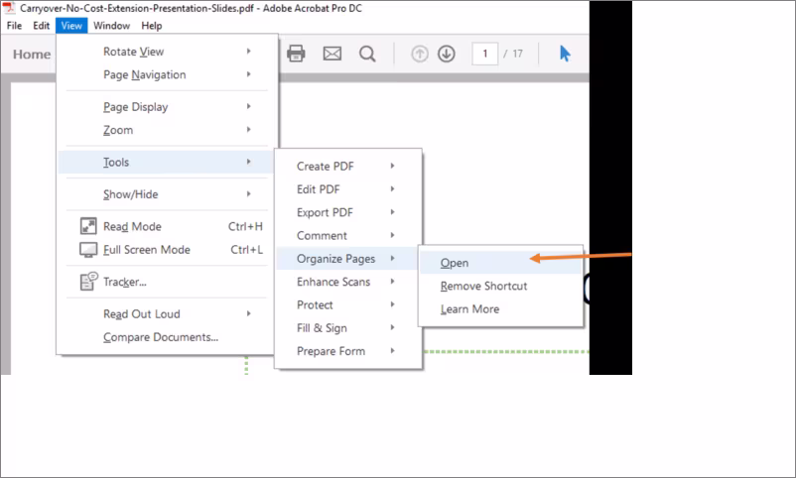
Task: Click the Full Screen Mode monitor icon
Action: coord(88,250)
